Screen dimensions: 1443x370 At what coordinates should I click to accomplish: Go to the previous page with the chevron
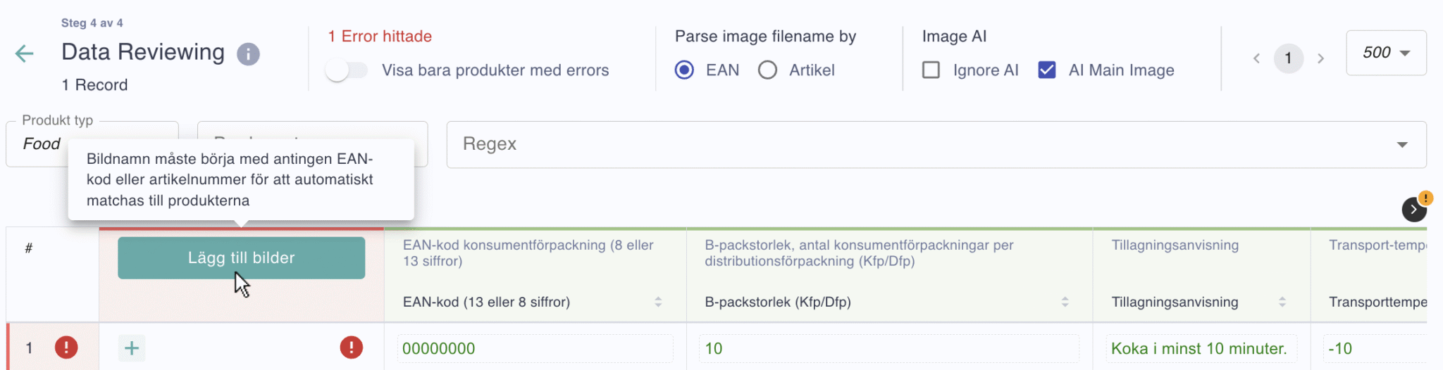pyautogui.click(x=1256, y=58)
